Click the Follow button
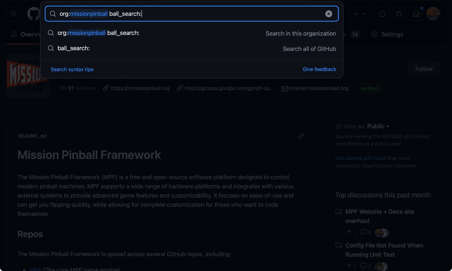Viewport: 452px width, 271px height. tap(424, 69)
